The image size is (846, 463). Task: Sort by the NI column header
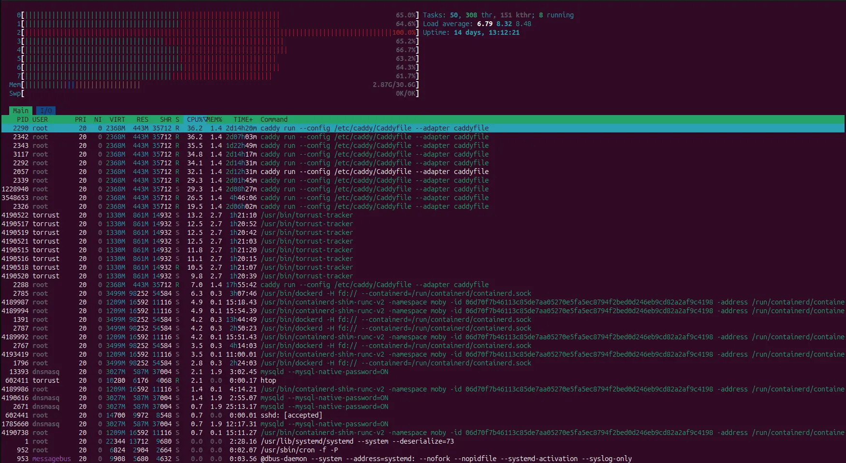click(x=98, y=119)
